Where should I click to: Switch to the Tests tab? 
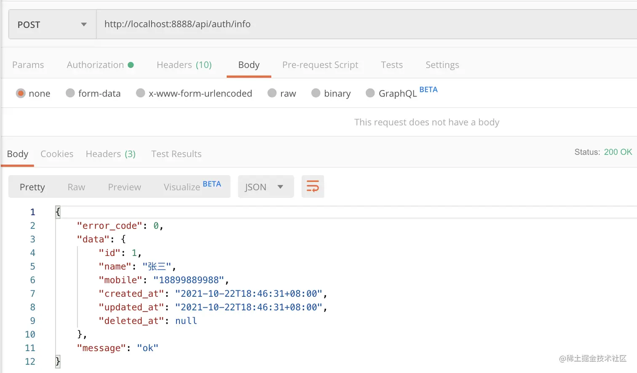pyautogui.click(x=392, y=65)
